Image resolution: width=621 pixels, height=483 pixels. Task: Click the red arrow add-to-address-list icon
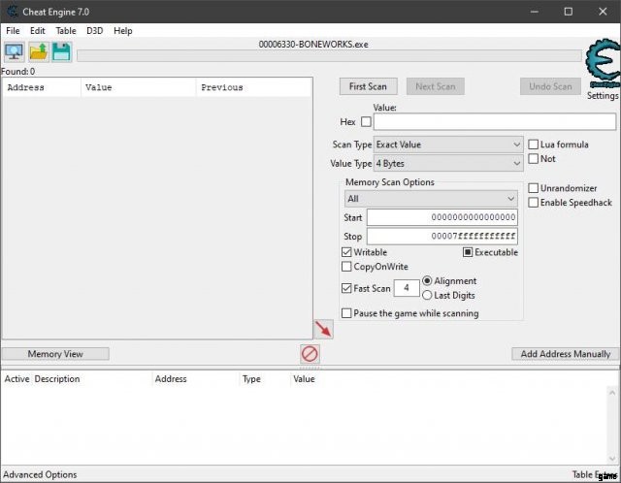click(323, 330)
